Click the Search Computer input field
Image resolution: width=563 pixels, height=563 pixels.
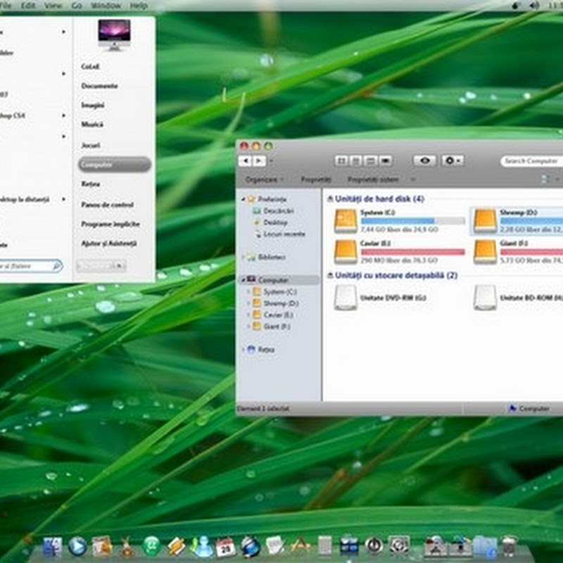coord(533,161)
